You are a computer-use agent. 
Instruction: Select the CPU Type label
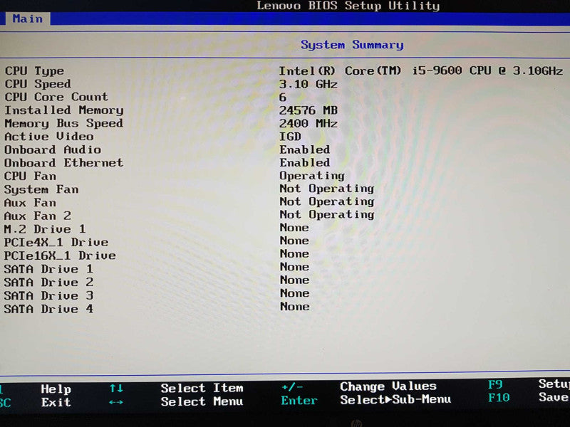coord(34,70)
